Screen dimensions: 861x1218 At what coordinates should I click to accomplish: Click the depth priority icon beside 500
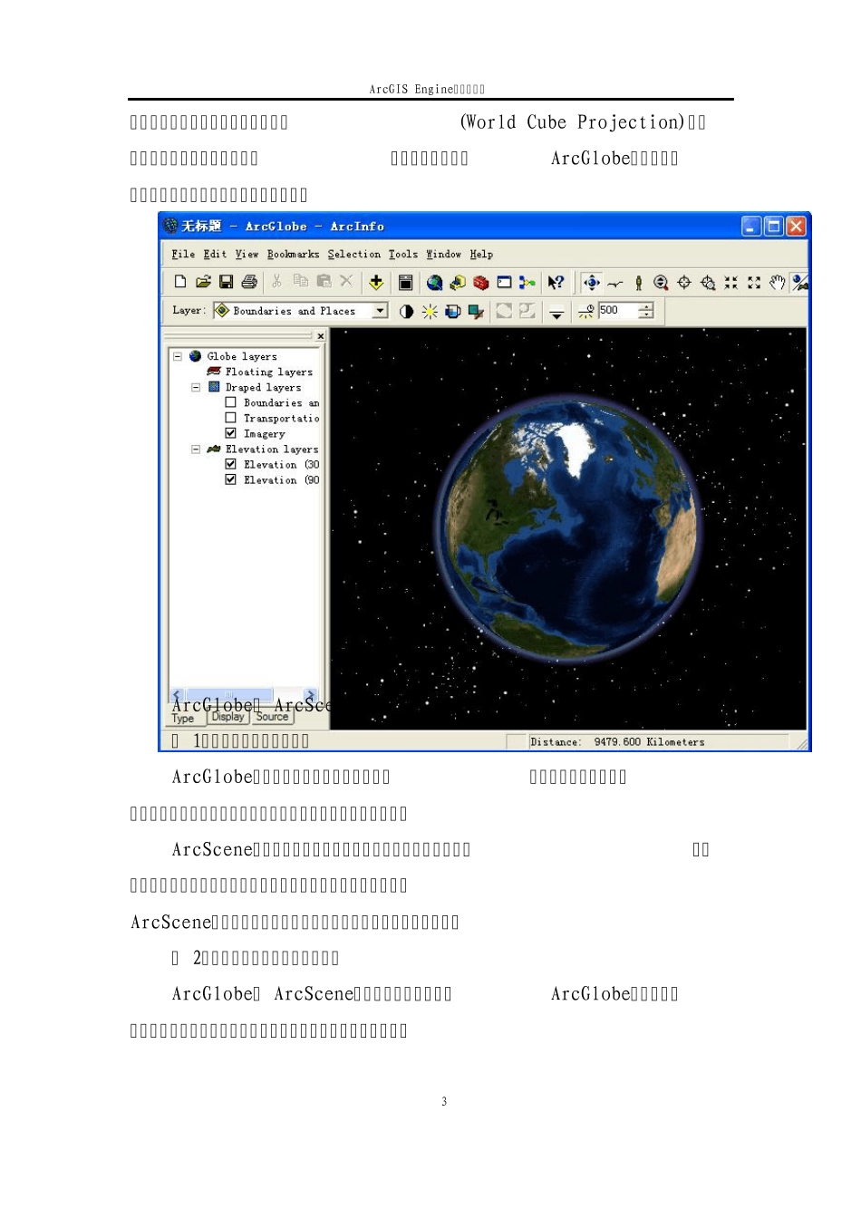(585, 311)
